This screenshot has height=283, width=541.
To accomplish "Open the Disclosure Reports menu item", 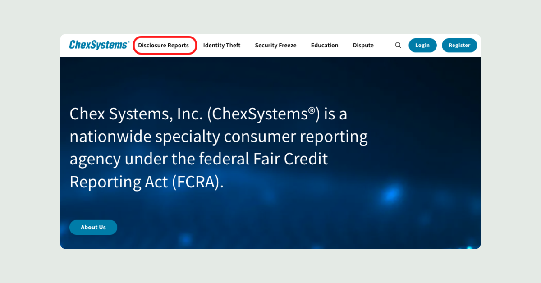I will click(x=164, y=46).
